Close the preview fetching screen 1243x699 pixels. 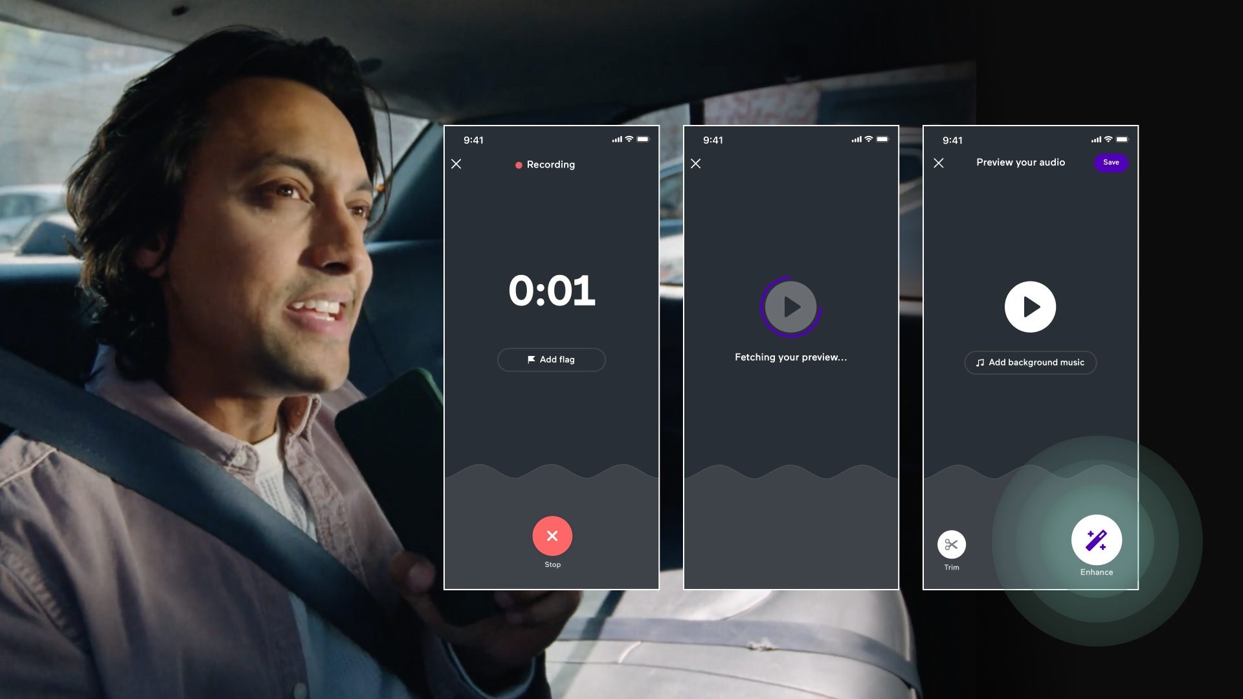[x=696, y=164]
